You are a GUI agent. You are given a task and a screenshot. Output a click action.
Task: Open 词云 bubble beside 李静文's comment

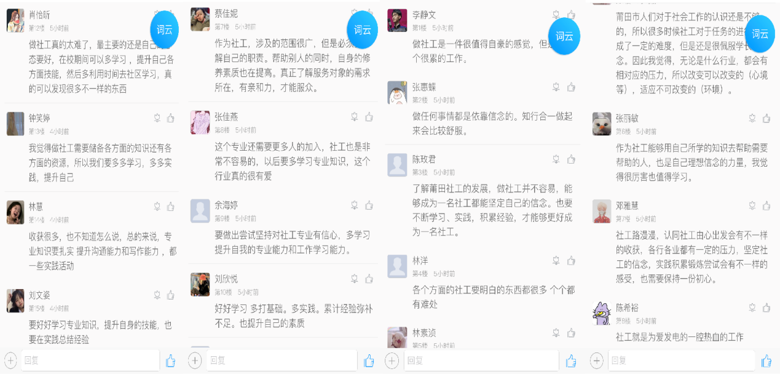point(564,36)
